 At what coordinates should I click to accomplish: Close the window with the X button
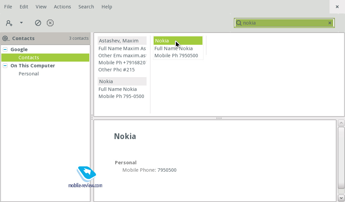[337, 7]
